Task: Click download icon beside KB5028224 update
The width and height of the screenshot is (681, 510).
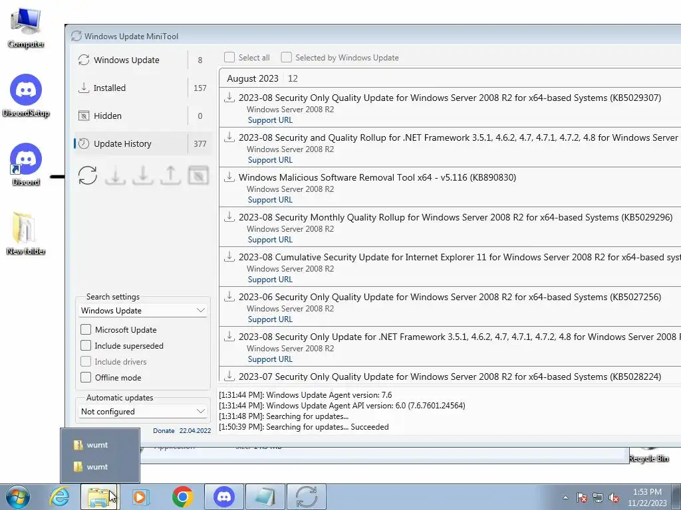Action: pos(229,376)
